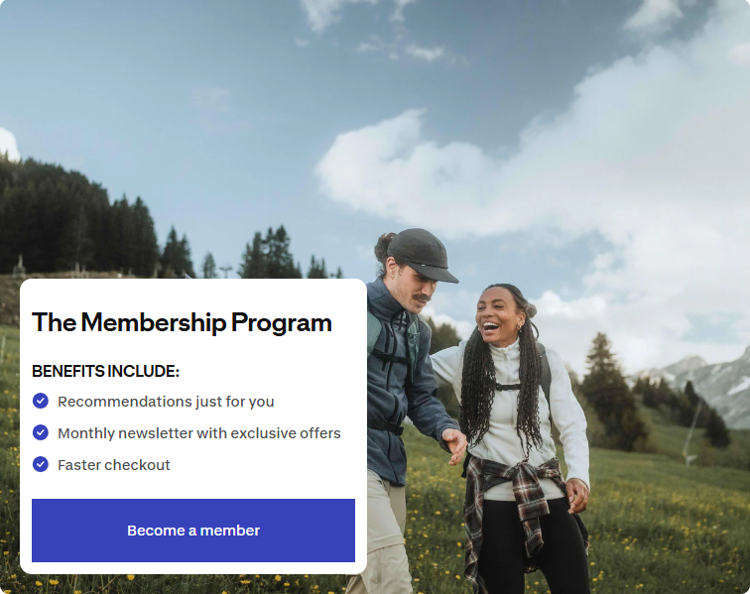The height and width of the screenshot is (594, 750).
Task: Click Monthly newsletter with exclusive offers text
Action: point(198,433)
